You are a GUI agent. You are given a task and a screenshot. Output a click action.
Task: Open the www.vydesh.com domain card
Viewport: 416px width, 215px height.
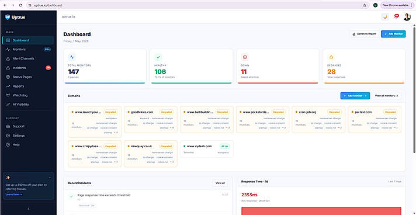coord(207,149)
